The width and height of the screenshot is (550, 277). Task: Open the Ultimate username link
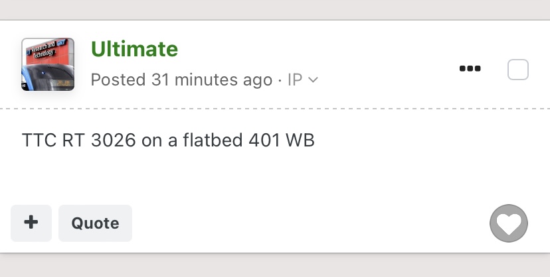134,48
